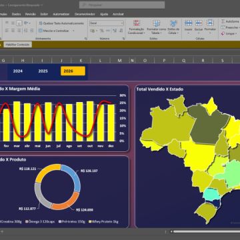This screenshot has height=240, width=240.
Task: Toggle Quebrar Texto Automaticamente
Action: 61,23
